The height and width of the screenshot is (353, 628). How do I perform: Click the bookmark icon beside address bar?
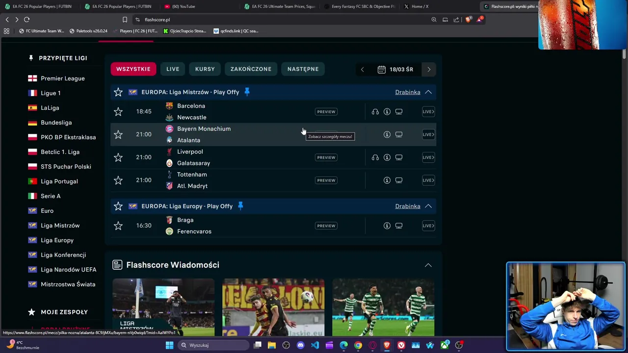[x=125, y=20]
